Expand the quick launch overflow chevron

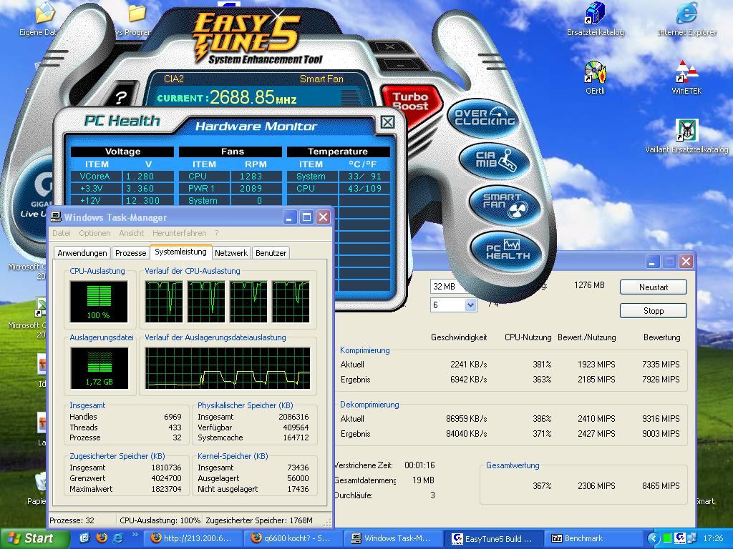135,535
